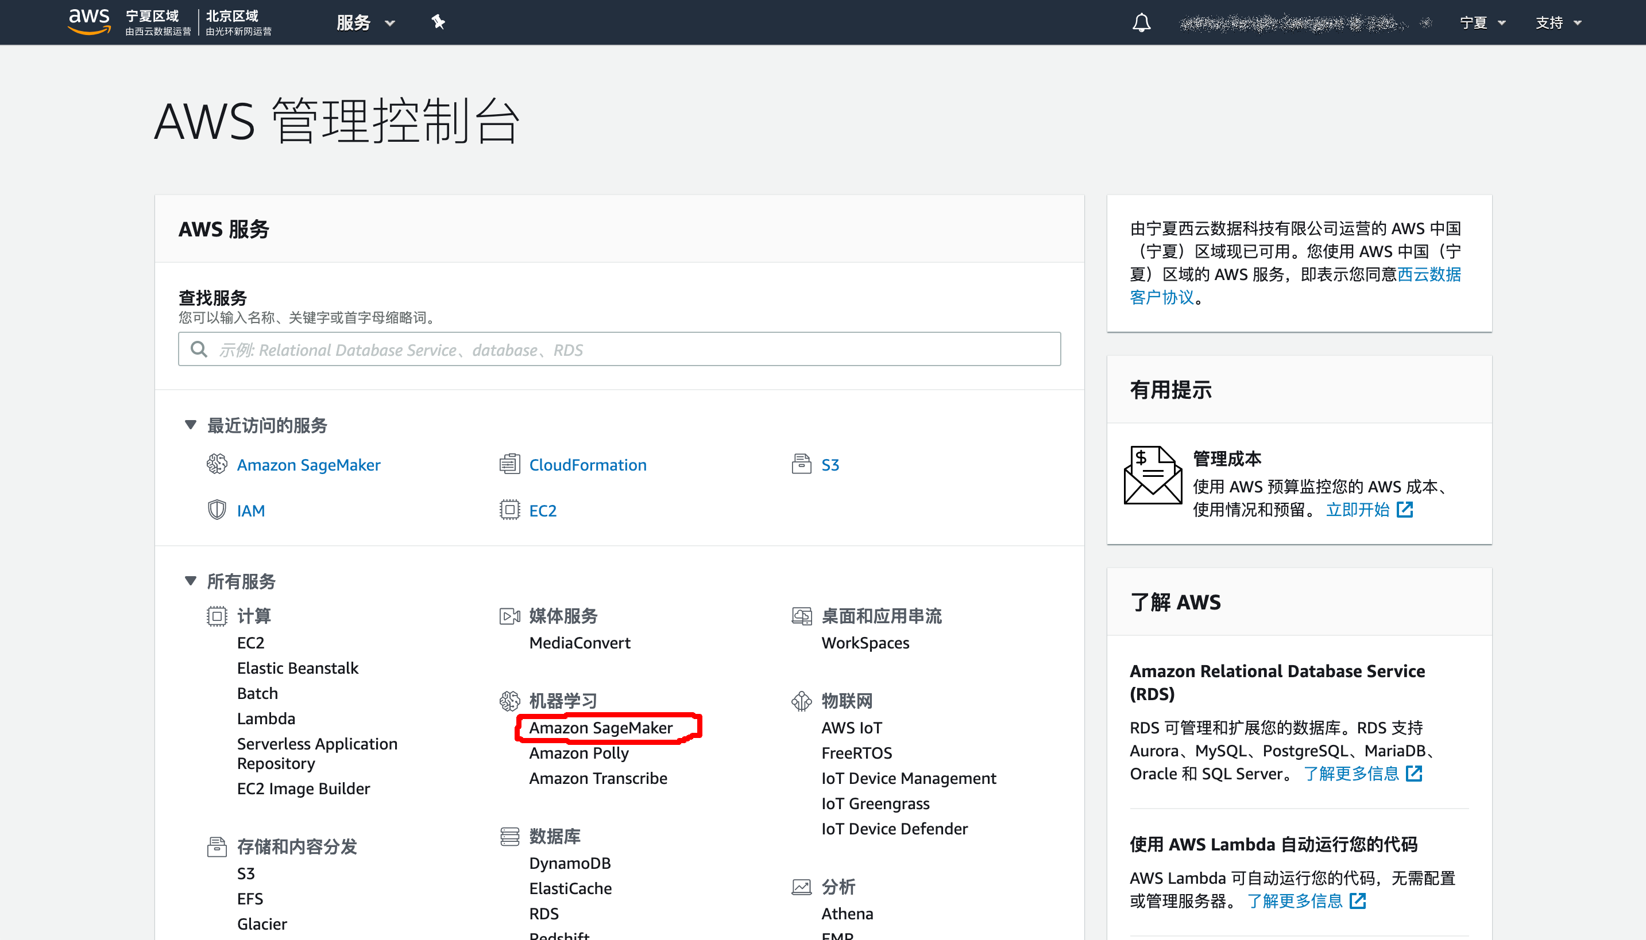The width and height of the screenshot is (1646, 940).
Task: Click the EC2 chip icon in recent services
Action: (x=509, y=510)
